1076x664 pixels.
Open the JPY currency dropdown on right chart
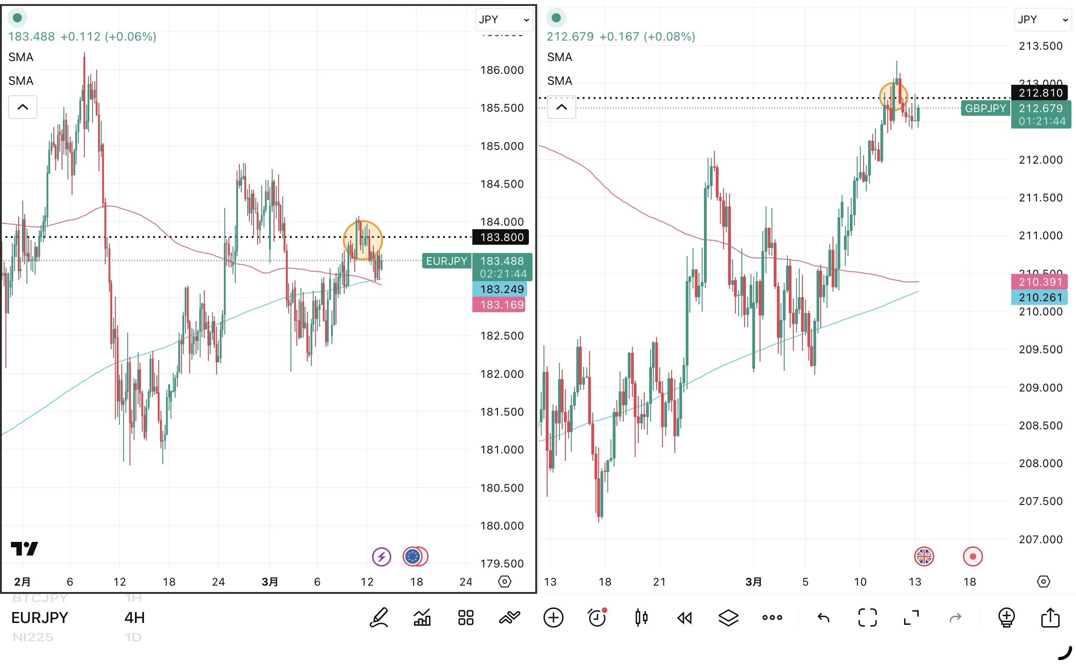[1042, 20]
